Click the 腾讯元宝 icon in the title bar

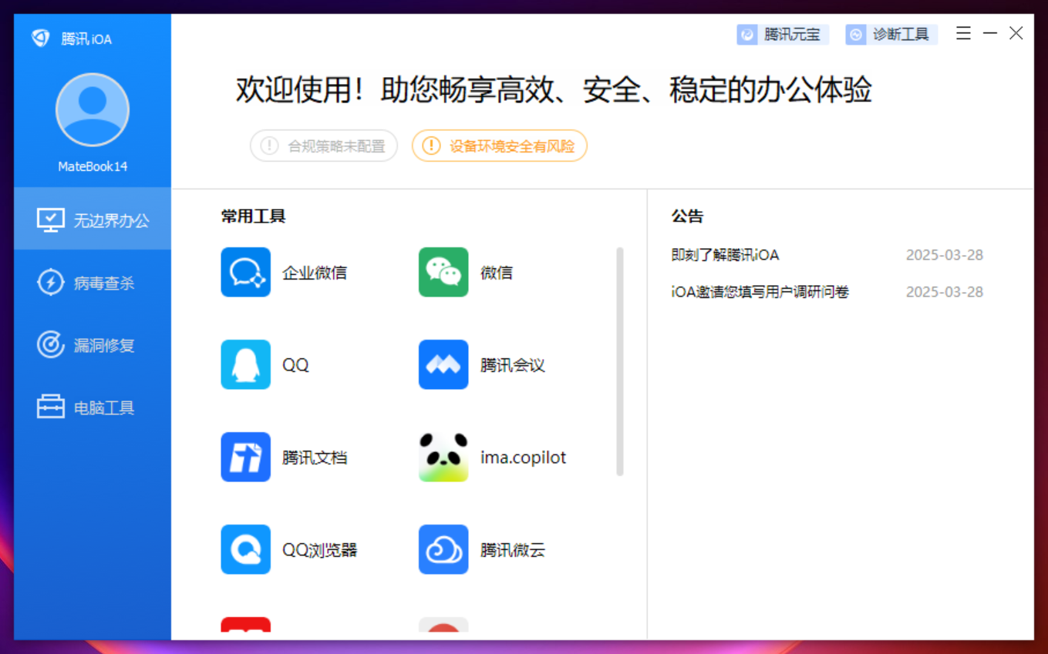tap(746, 35)
